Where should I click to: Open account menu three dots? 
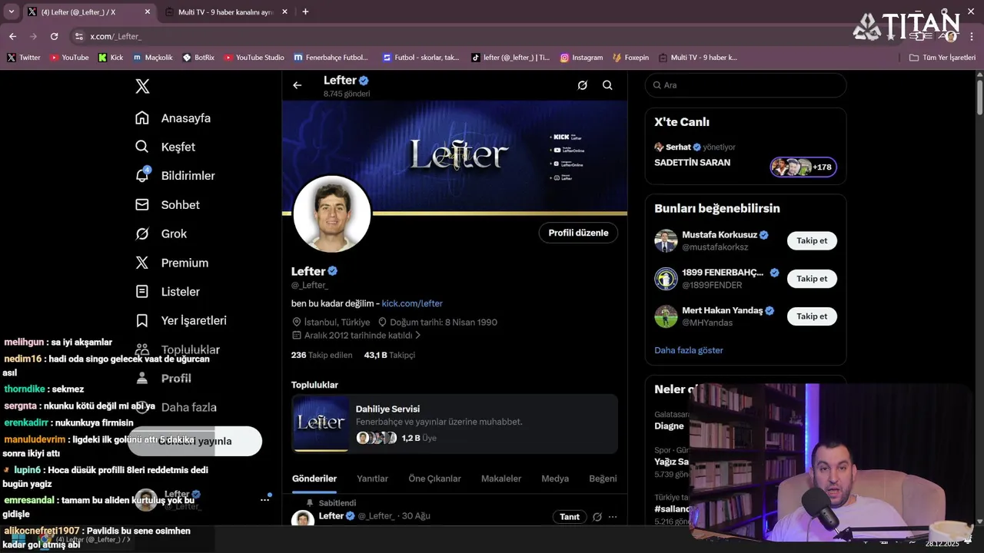tap(265, 499)
